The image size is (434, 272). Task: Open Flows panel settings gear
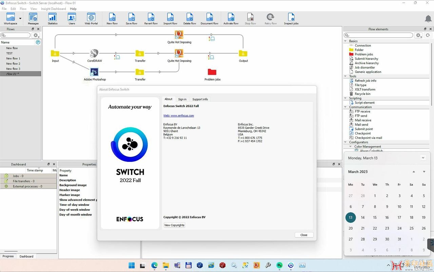tap(36, 35)
